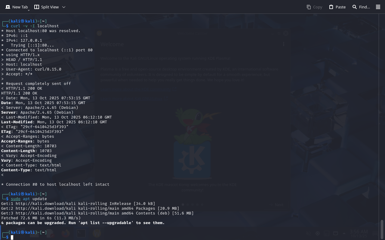Click the "New Tab" text label

[x=20, y=7]
